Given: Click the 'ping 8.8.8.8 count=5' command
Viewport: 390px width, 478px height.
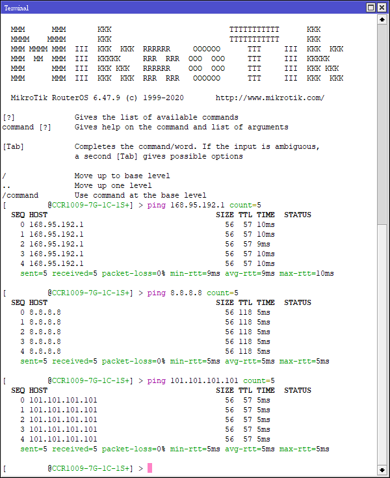Looking at the screenshot, I should [192, 293].
